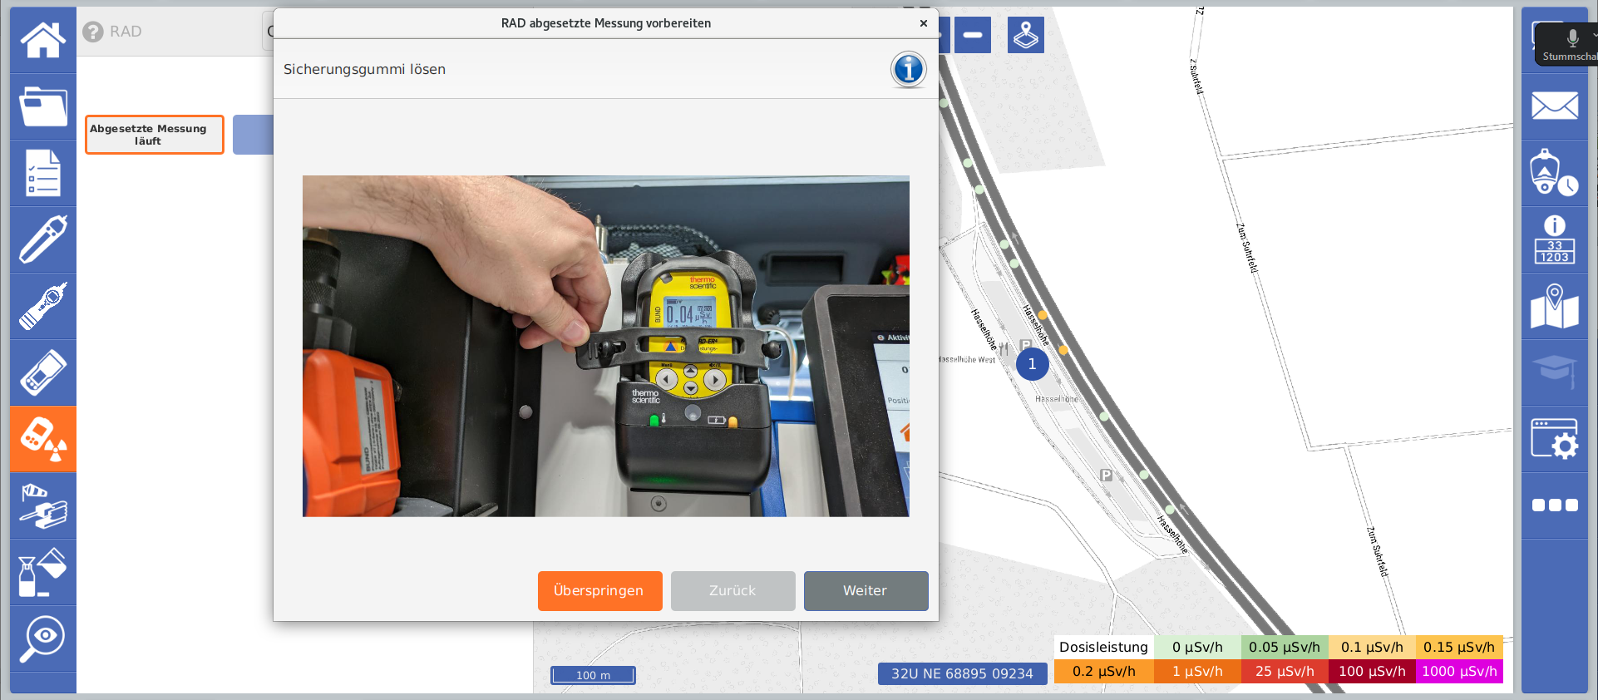This screenshot has height=700, width=1598.
Task: Click the 25 µSv/h legend swatch
Action: click(x=1285, y=671)
